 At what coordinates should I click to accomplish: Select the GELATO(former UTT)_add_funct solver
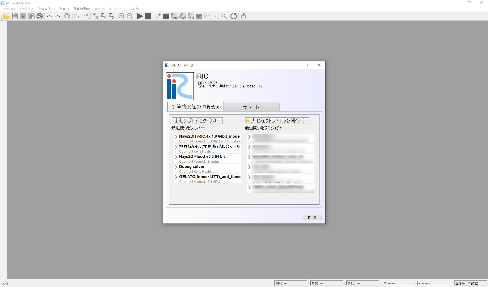pos(207,179)
